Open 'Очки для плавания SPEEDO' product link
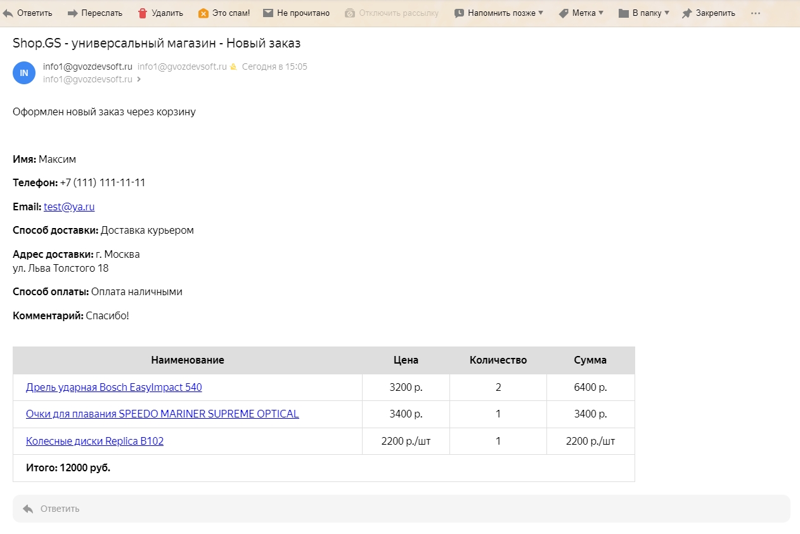 click(162, 414)
